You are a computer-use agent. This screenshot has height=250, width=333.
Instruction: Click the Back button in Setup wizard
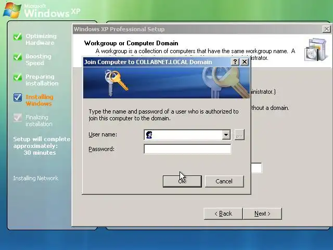pyautogui.click(x=223, y=214)
